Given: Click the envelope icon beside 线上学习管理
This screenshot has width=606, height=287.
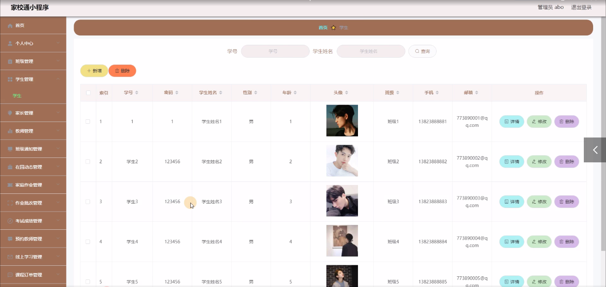Looking at the screenshot, I should [x=10, y=257].
